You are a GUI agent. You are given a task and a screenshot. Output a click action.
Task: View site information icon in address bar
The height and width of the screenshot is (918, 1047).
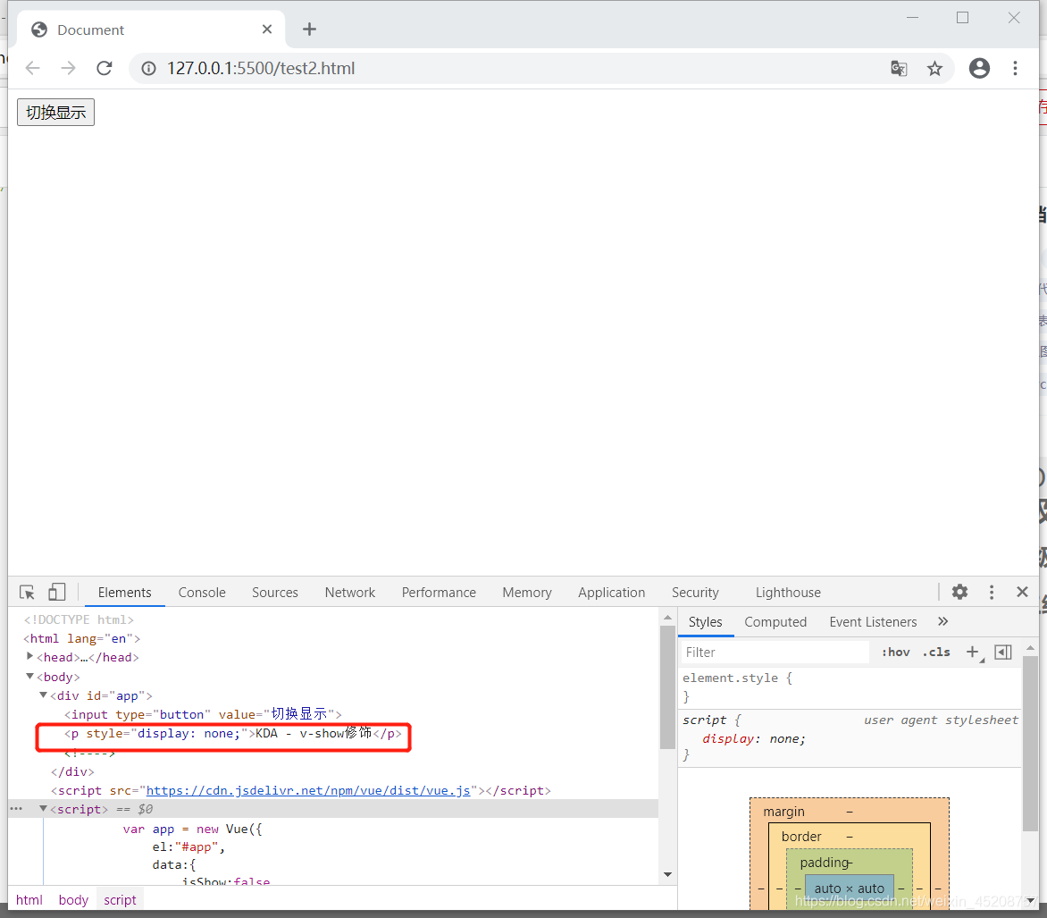pyautogui.click(x=149, y=68)
